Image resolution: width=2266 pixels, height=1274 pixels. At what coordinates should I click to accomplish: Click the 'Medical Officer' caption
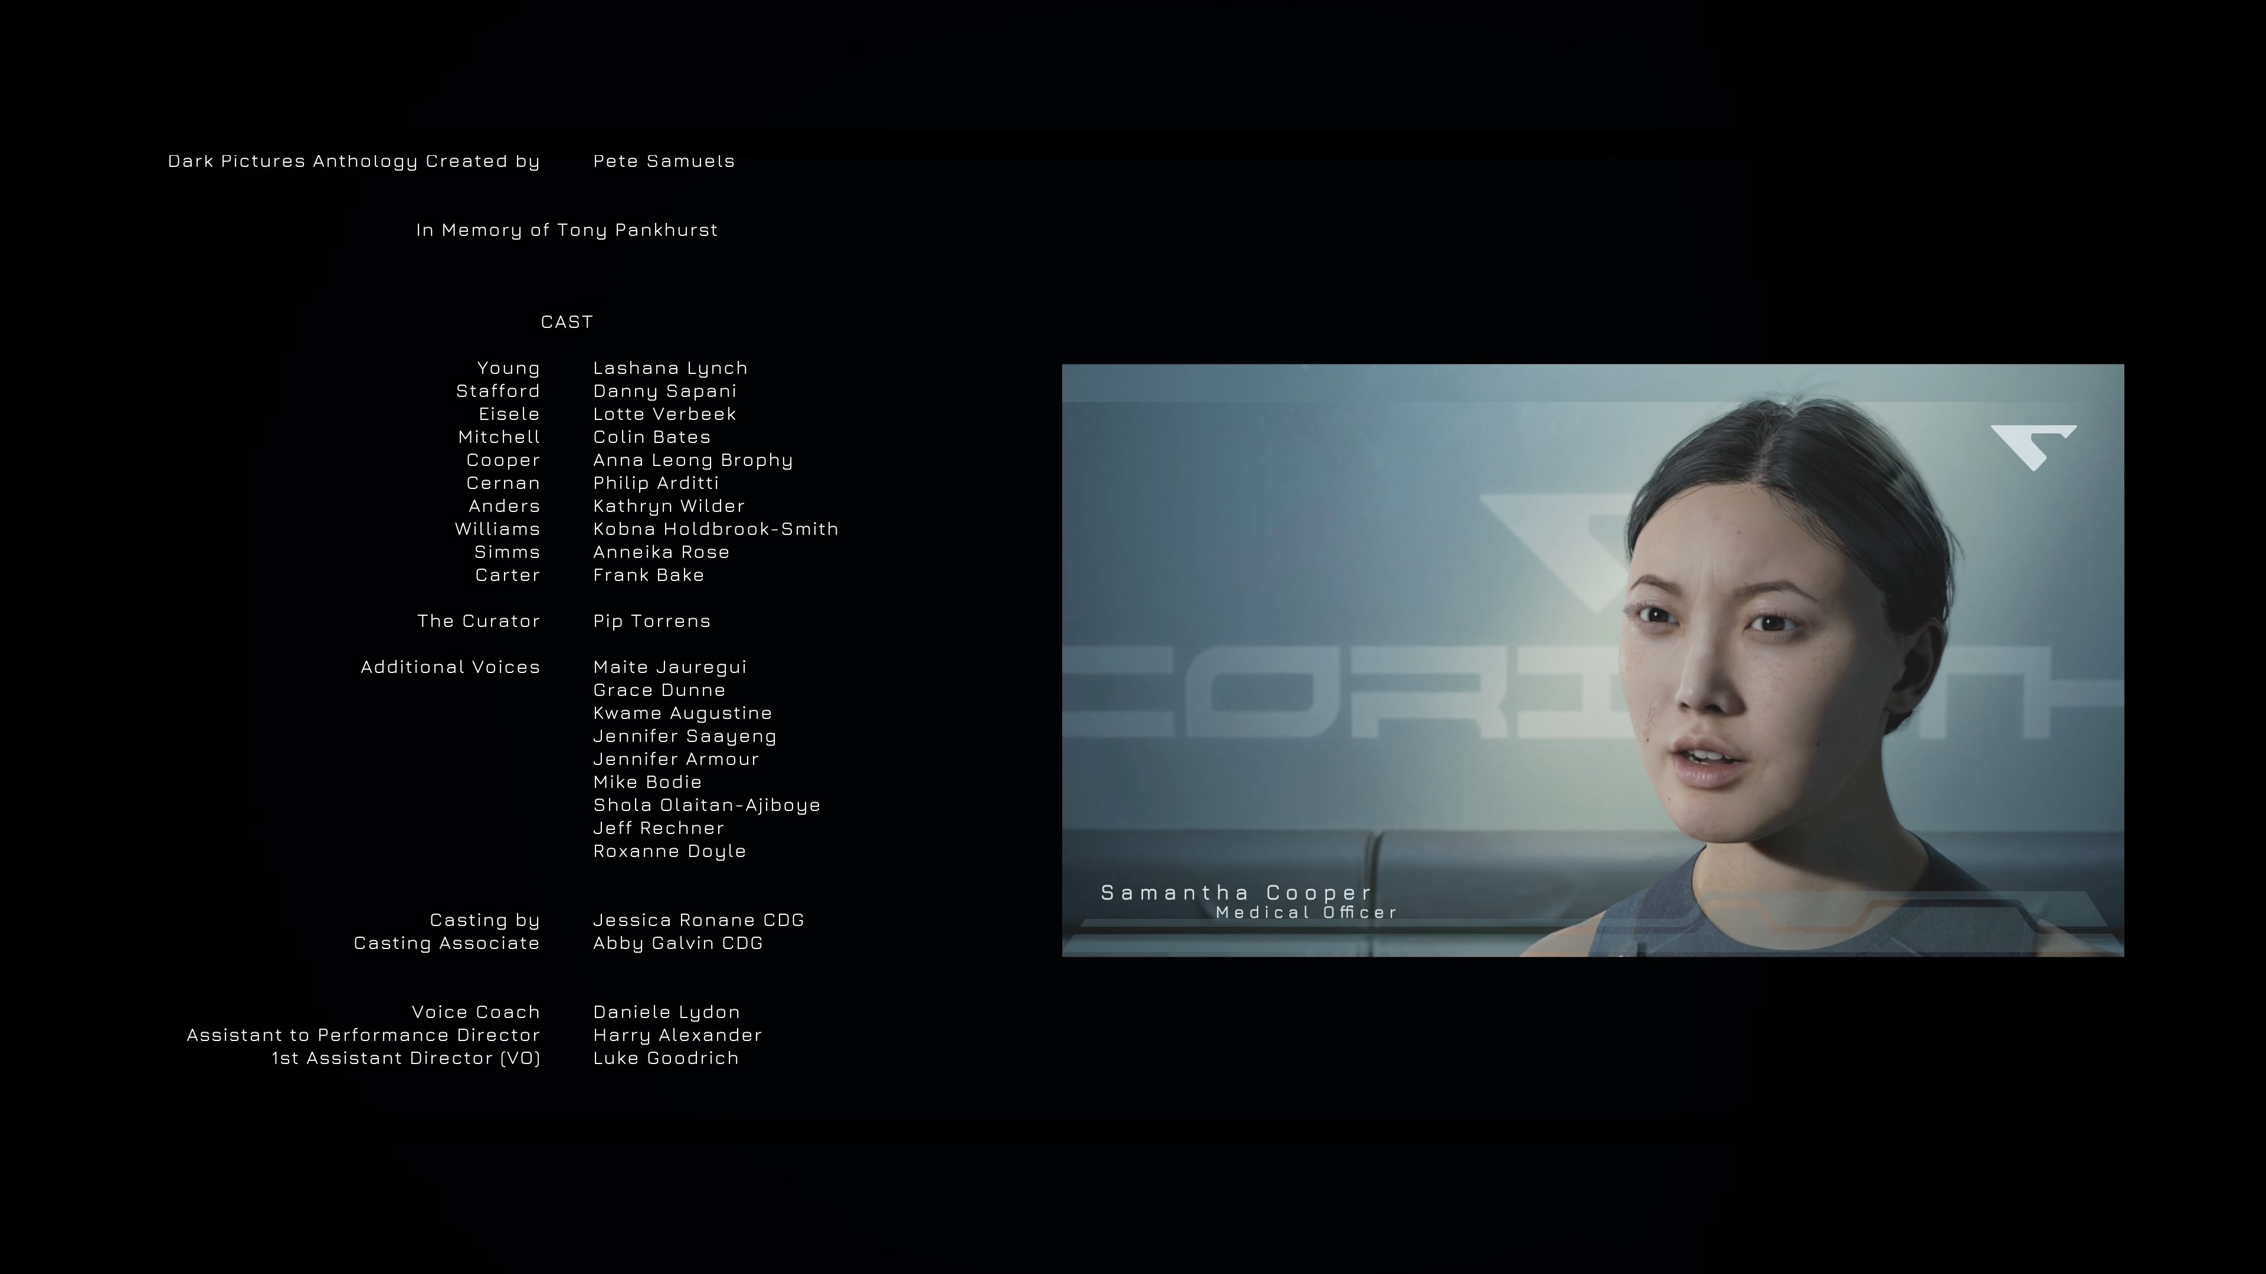(1306, 912)
